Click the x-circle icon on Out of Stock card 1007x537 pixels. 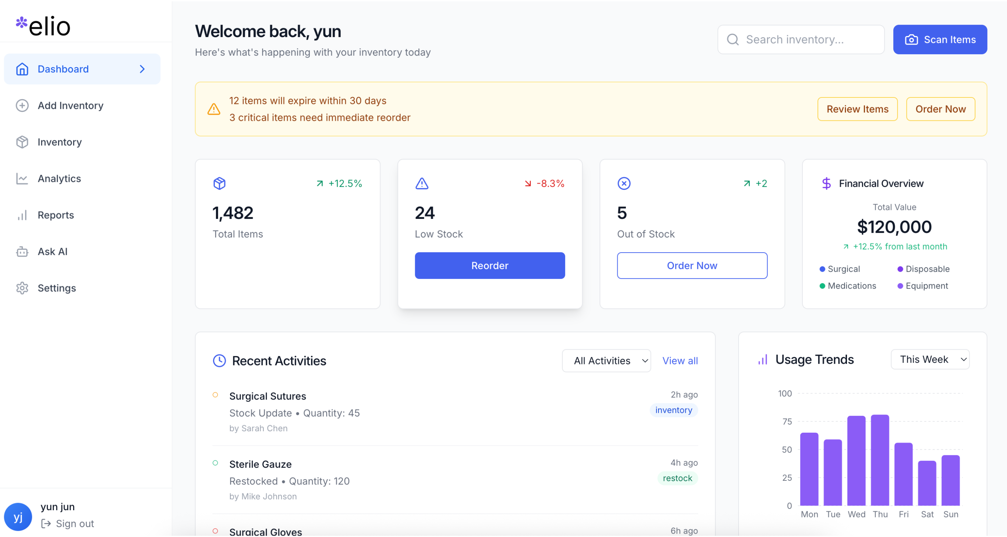tap(624, 184)
